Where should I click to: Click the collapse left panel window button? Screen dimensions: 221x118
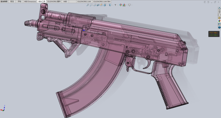click(205, 2)
